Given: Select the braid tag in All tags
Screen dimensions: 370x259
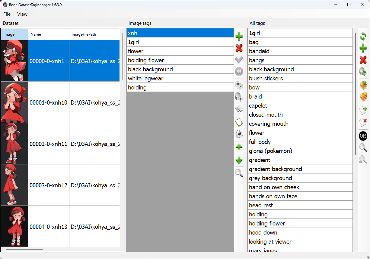Looking at the screenshot, I should 300,96.
